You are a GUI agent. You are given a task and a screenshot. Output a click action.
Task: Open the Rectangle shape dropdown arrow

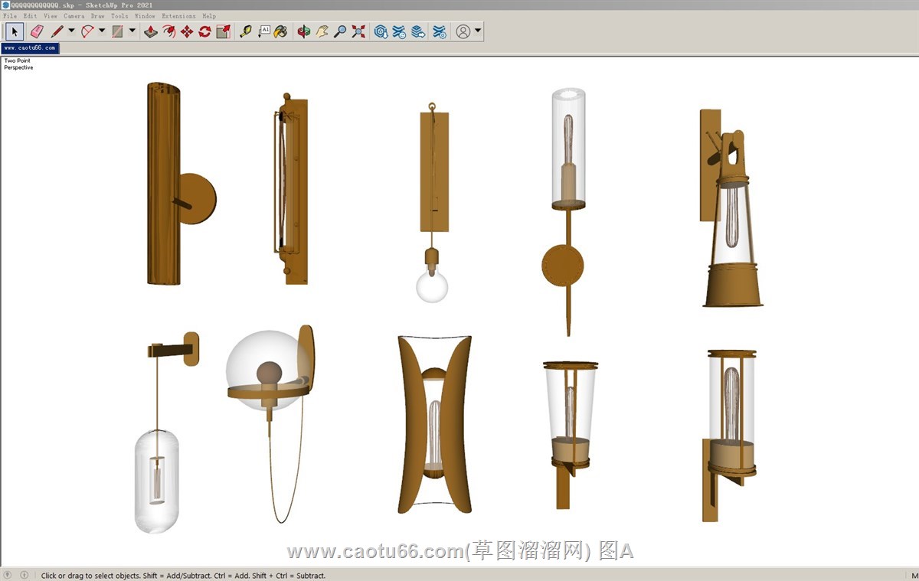point(132,31)
